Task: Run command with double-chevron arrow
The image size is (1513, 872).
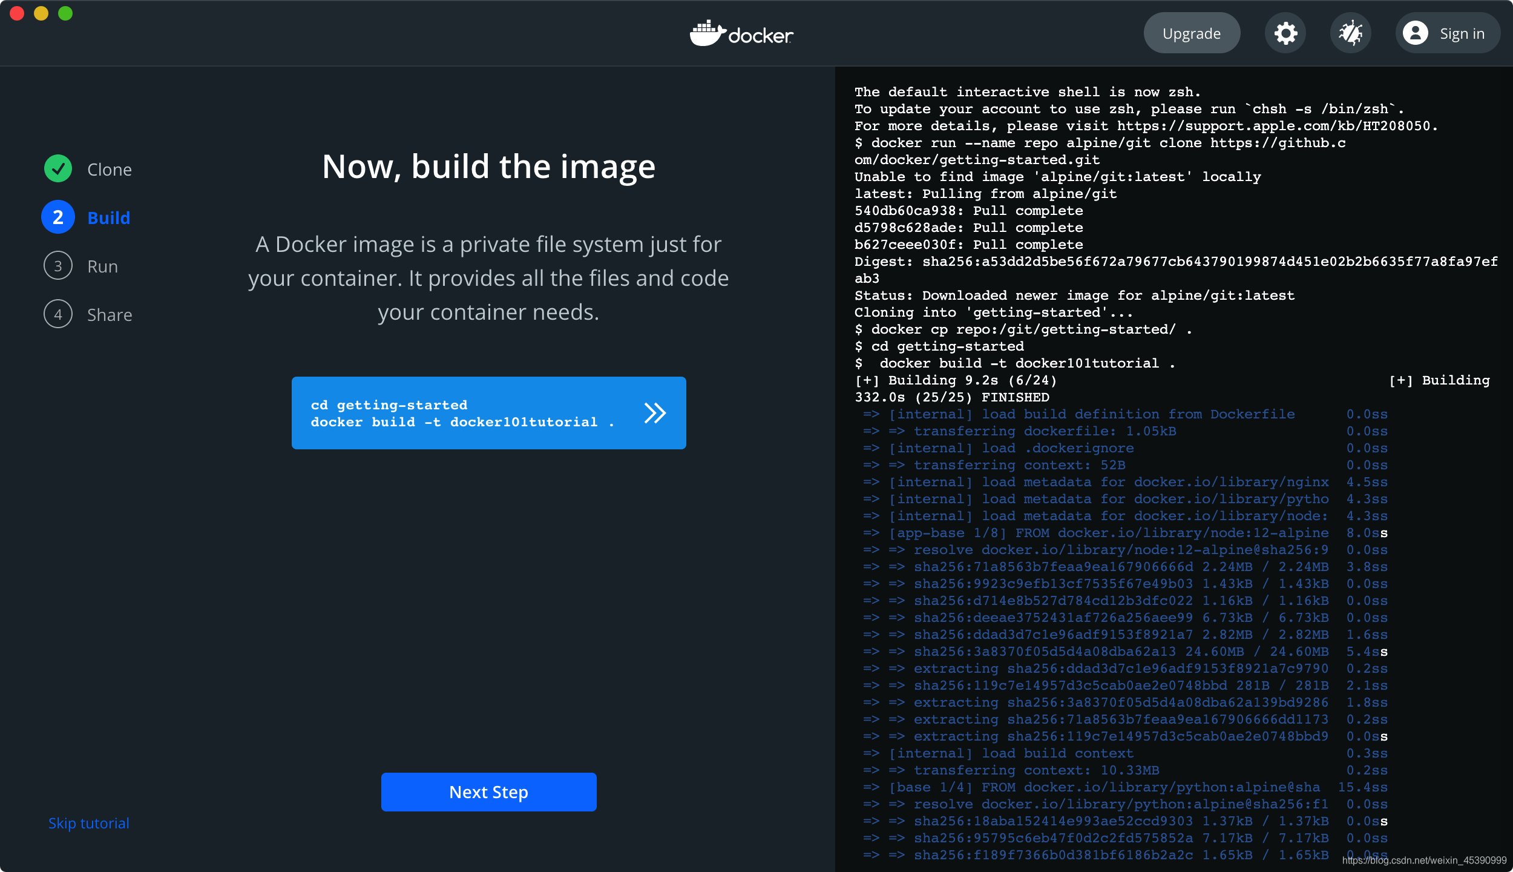Action: click(655, 413)
